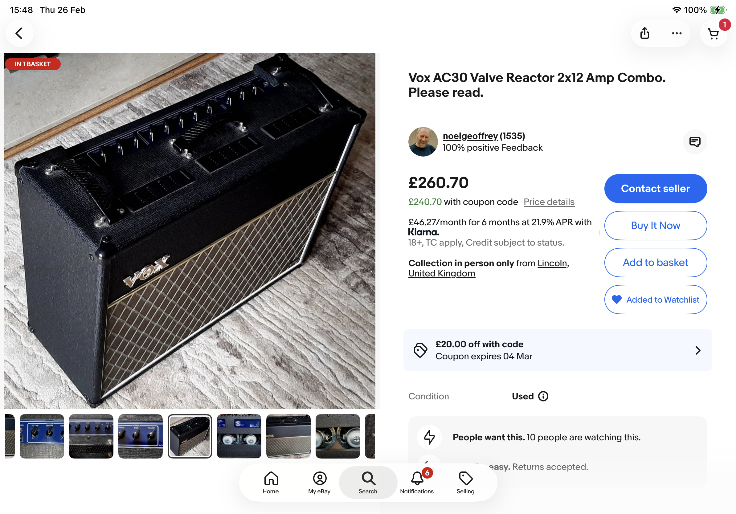The width and height of the screenshot is (736, 514).
Task: Click Add to basket
Action: [x=656, y=263]
